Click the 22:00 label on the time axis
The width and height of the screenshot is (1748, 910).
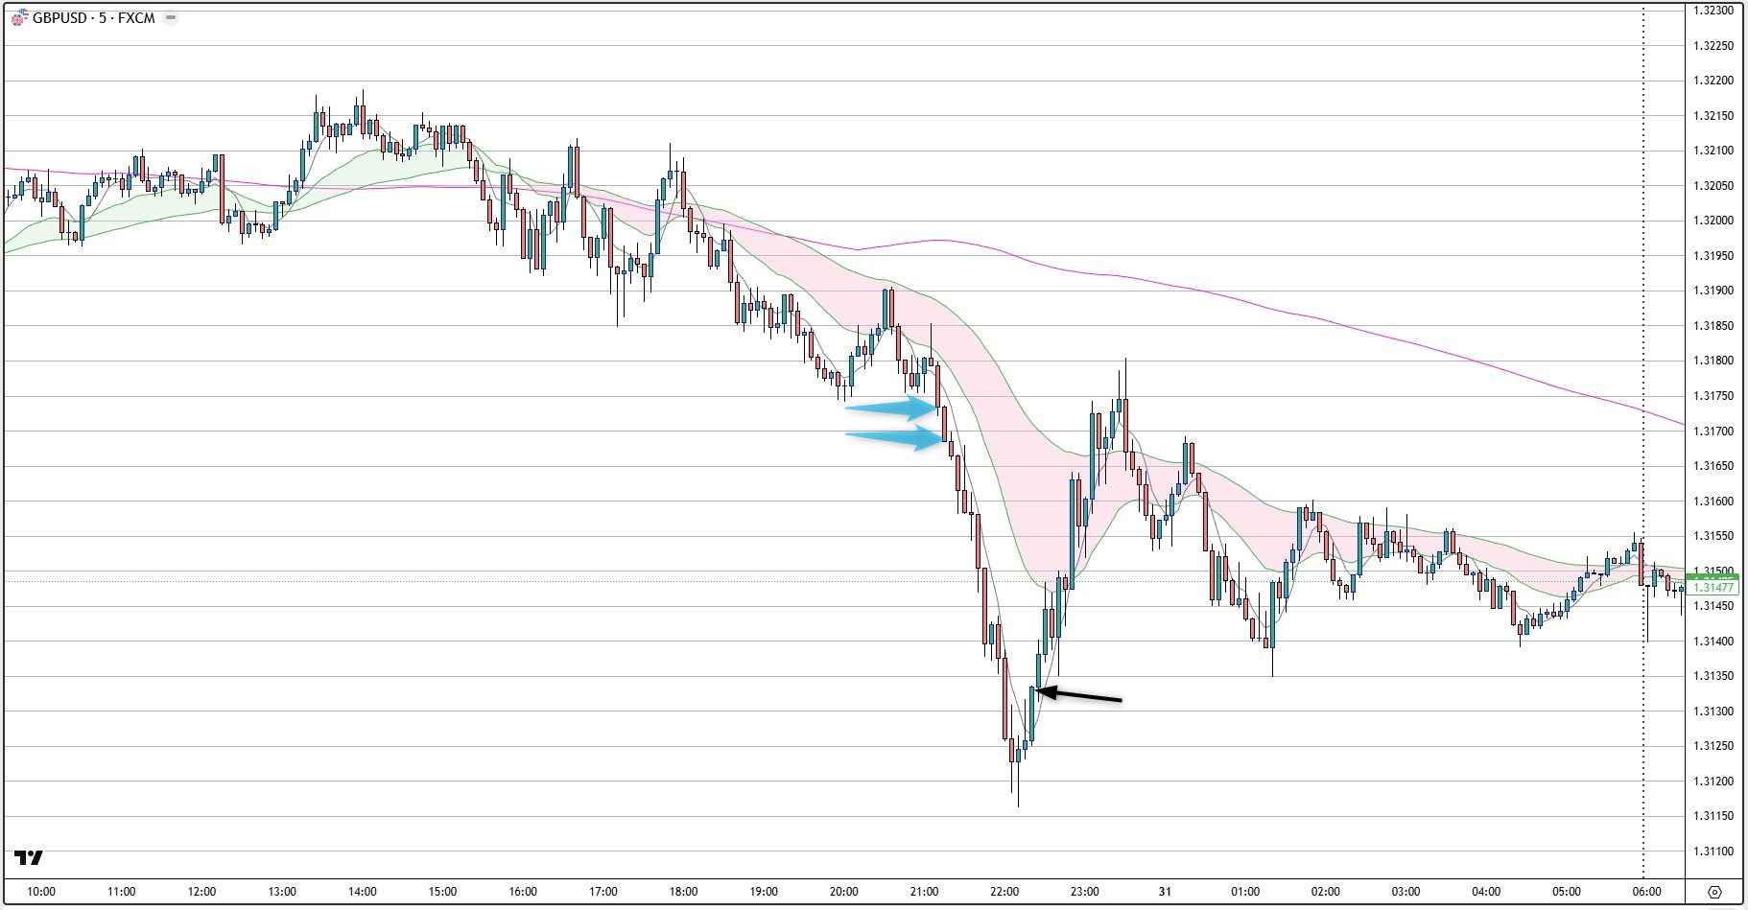click(1004, 892)
